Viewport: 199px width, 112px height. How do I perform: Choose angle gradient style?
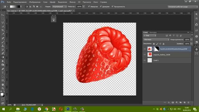tap(34, 7)
